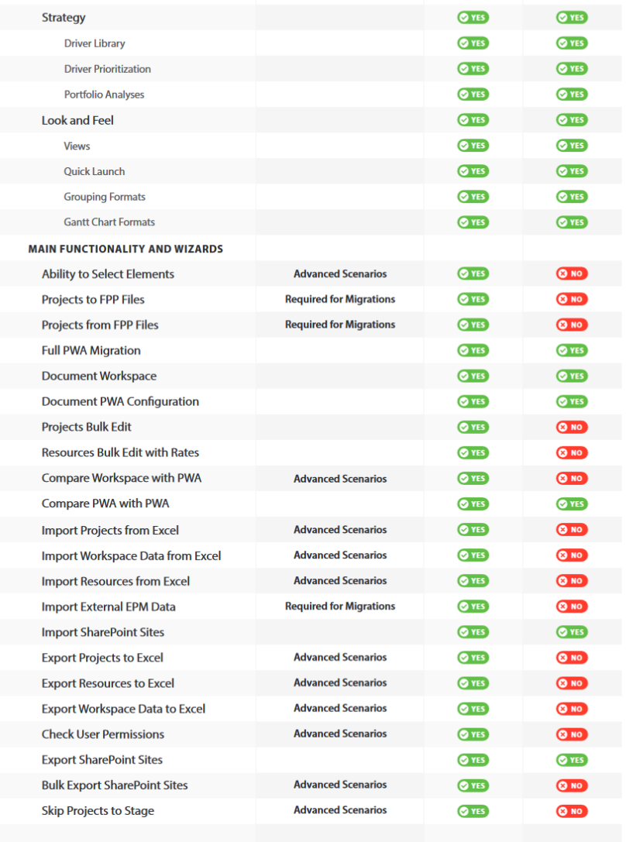Select the Look and Feel row label
Viewport: 626px width, 842px height.
77,120
